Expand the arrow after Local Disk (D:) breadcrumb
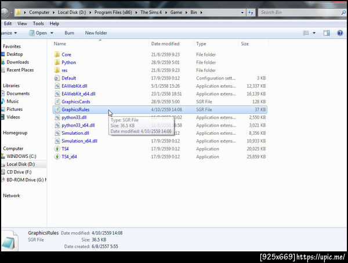This screenshot has height=263, width=348. tap(90, 12)
